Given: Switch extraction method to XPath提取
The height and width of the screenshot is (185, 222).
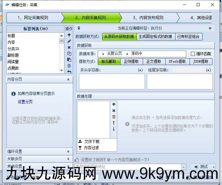Looking at the screenshot, I should pyautogui.click(x=177, y=62).
